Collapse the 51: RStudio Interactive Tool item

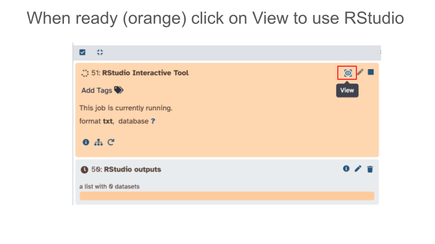pos(145,73)
